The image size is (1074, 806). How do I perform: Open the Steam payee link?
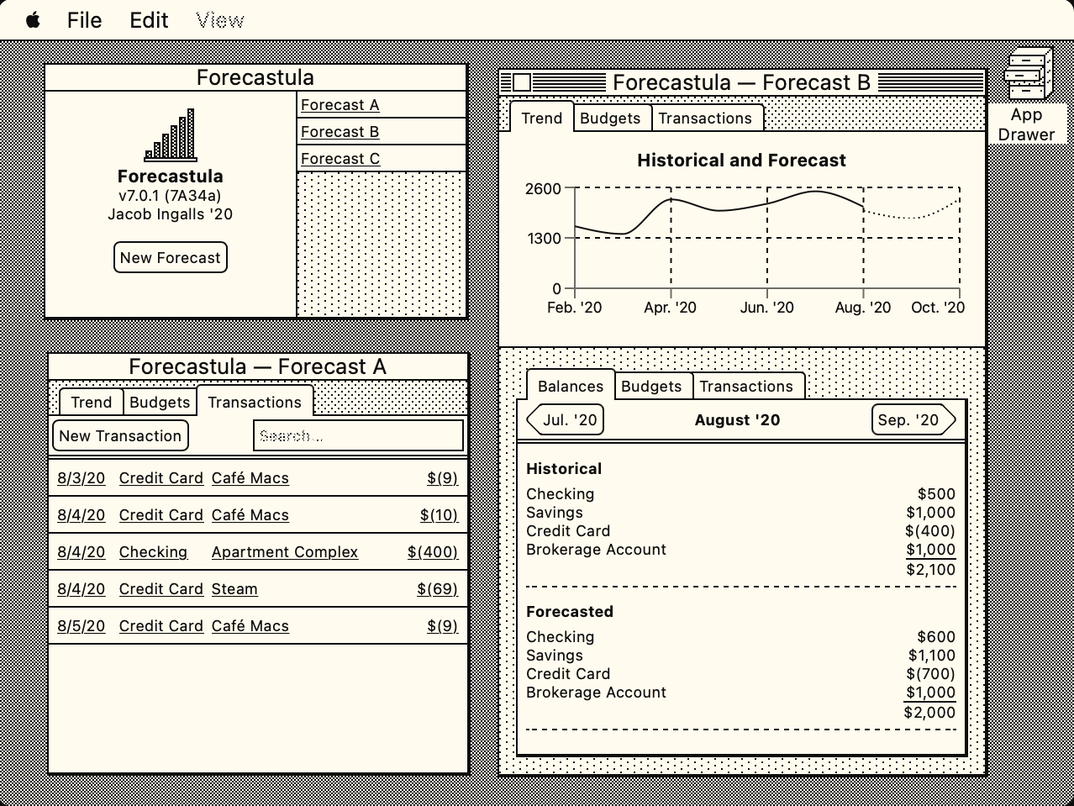[234, 589]
